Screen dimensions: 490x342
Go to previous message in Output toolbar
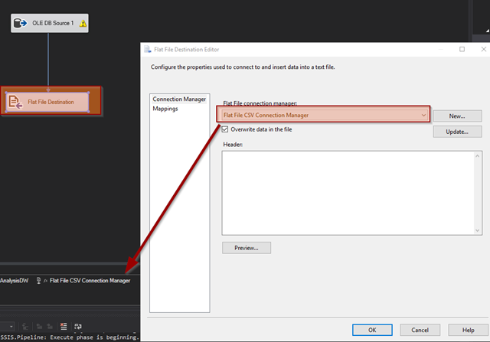coord(39,327)
